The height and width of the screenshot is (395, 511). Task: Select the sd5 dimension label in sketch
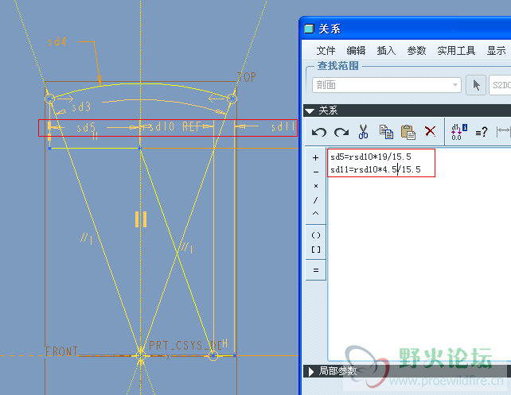pos(86,127)
